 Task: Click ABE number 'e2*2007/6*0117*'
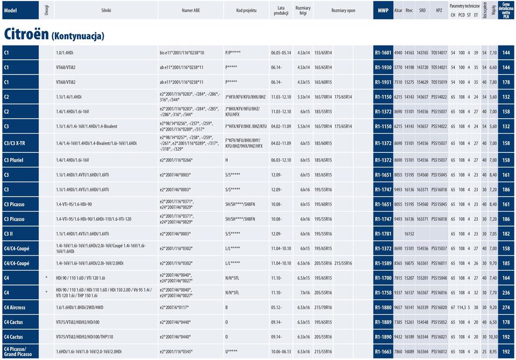(x=174, y=307)
